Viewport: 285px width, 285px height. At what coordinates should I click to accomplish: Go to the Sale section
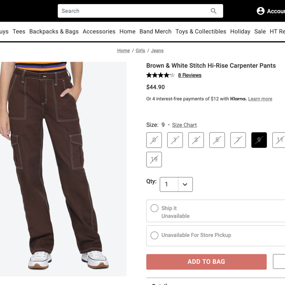[x=260, y=31]
